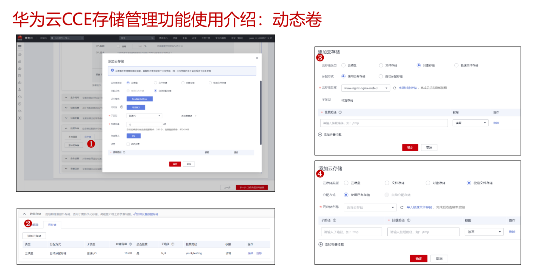This screenshot has width=536, height=273.
Task: Open the region selector dropdown in the top bar
Action: (x=67, y=38)
